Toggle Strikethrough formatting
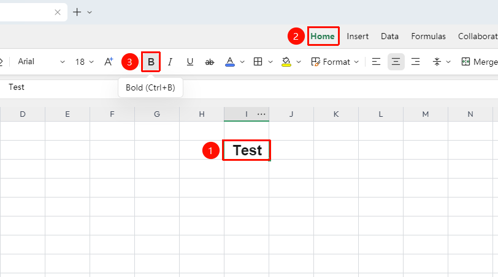Image resolution: width=498 pixels, height=277 pixels. 210,62
